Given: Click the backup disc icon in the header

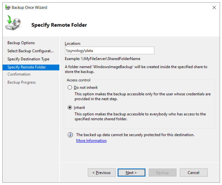Looking at the screenshot, I should pos(13,23).
